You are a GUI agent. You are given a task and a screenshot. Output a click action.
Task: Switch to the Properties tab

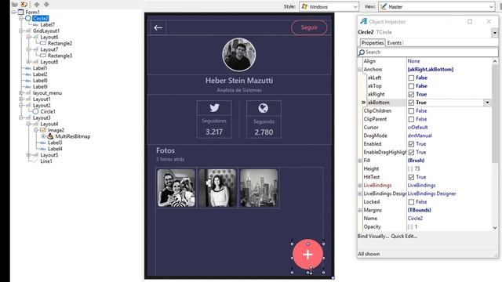tap(373, 43)
